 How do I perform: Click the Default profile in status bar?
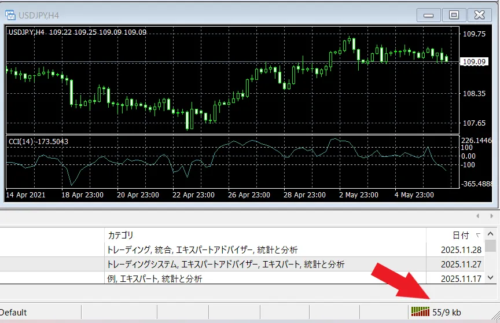13,313
